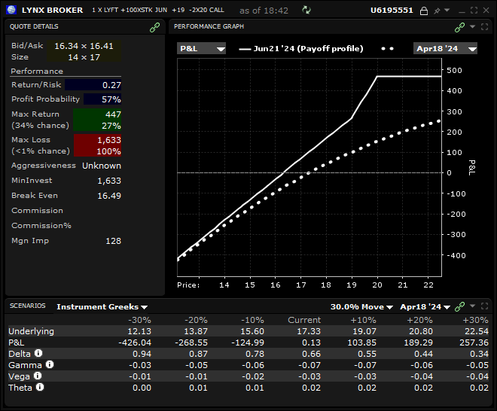Maximize the Performance Graph panel
Image resolution: width=497 pixels, height=411 pixels.
484,26
